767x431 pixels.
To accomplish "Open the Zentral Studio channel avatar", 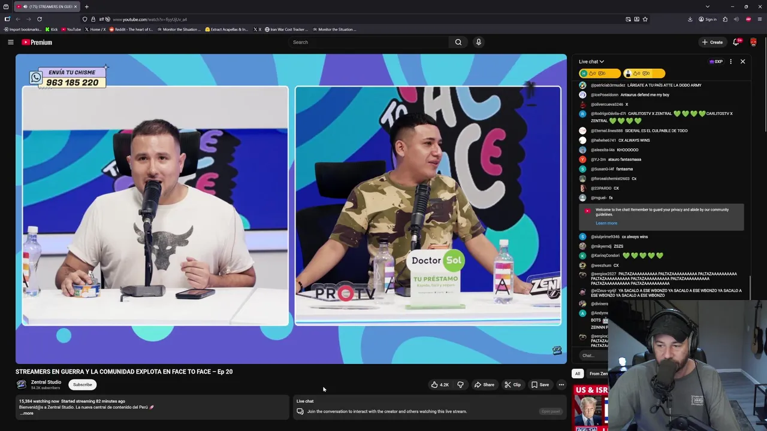I will pos(21,384).
